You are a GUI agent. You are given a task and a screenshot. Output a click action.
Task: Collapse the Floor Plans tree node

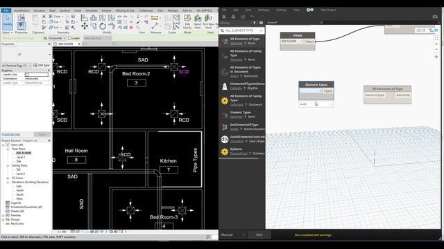[8, 149]
